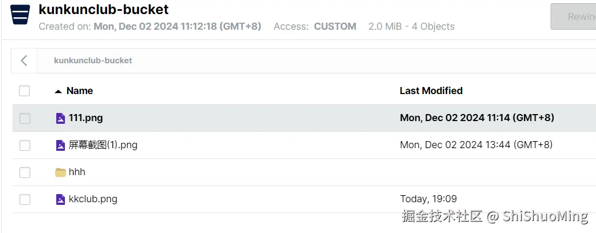
Task: Select the kkclub.png file name
Action: 93,199
